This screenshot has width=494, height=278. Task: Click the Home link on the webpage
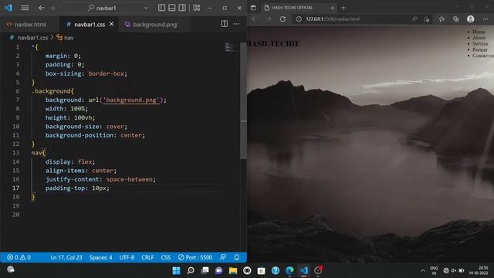[479, 32]
